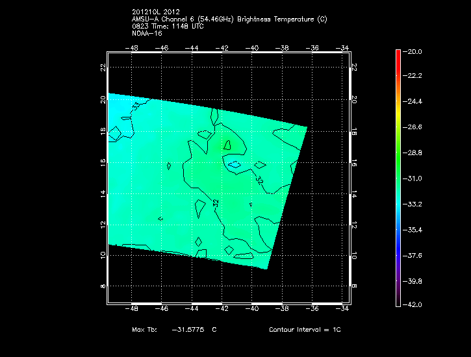Select the -42.0 label at color bar bottom
Viewport: 471px width, 357px height.
point(413,304)
